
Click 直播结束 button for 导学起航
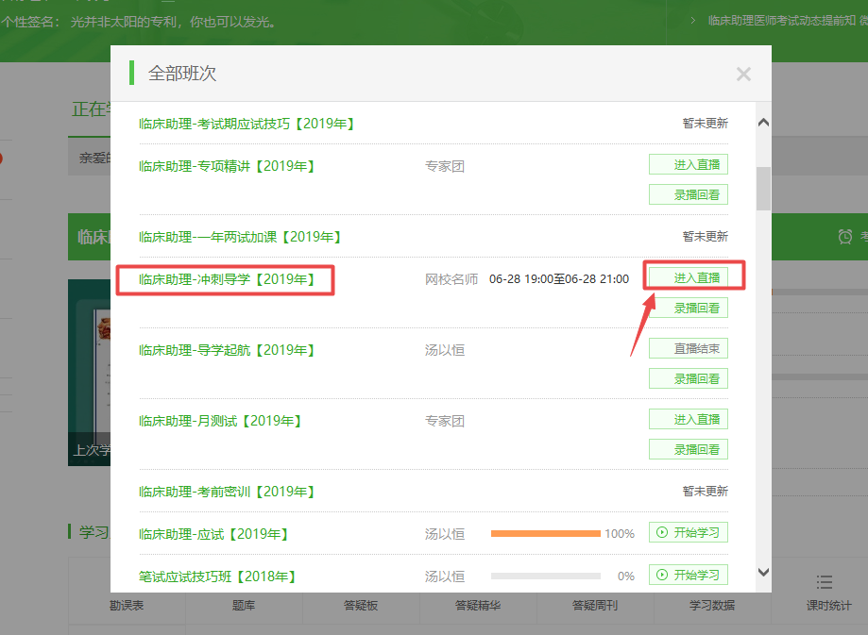[689, 349]
